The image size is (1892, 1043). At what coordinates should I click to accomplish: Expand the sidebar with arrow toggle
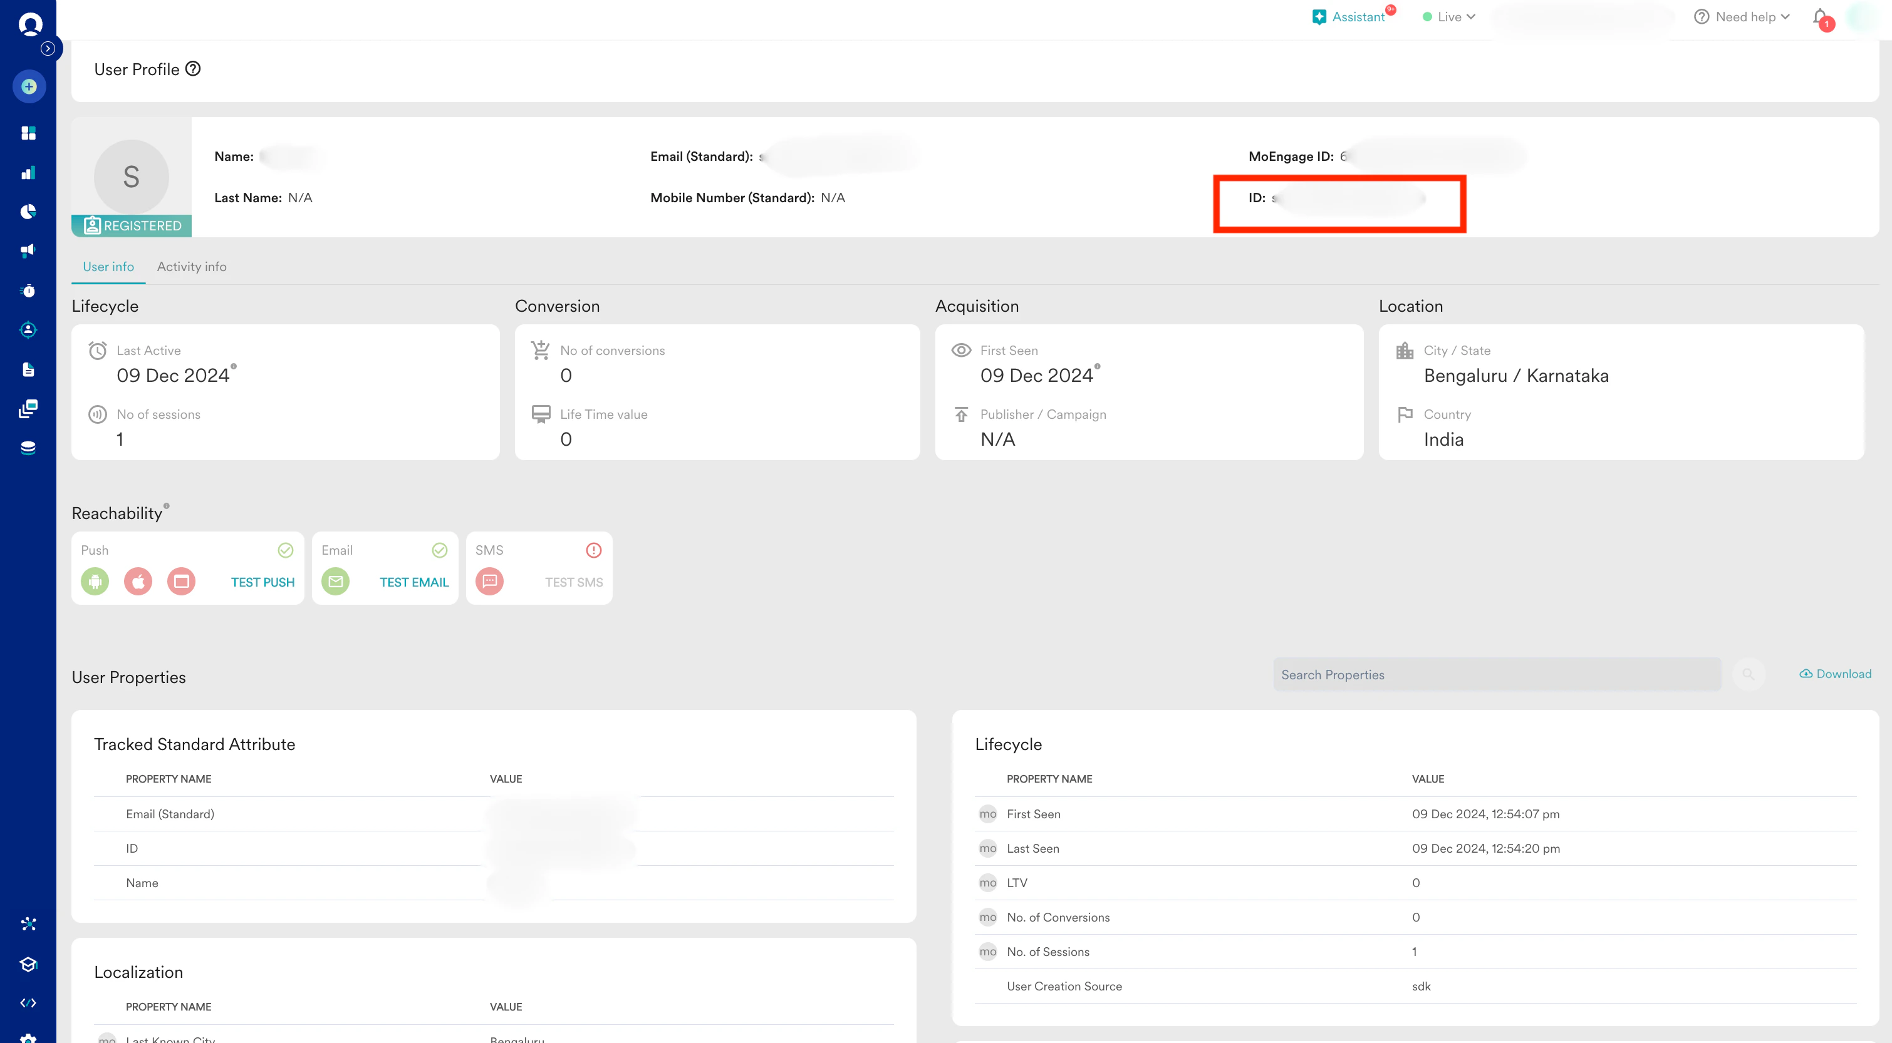pyautogui.click(x=48, y=48)
